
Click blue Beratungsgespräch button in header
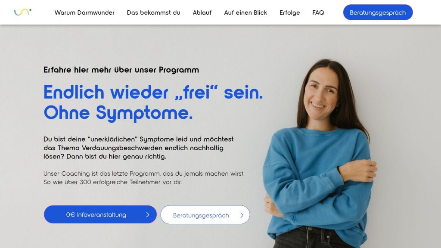(378, 12)
